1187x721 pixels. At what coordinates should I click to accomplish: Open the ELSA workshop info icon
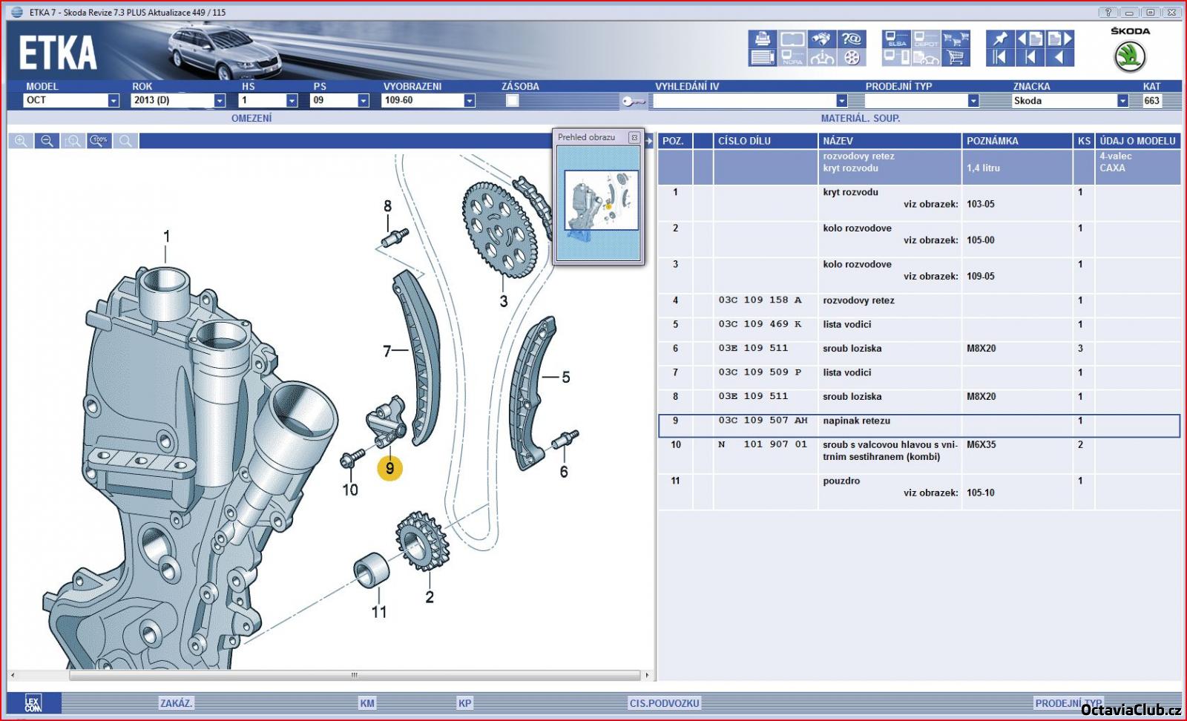click(896, 39)
